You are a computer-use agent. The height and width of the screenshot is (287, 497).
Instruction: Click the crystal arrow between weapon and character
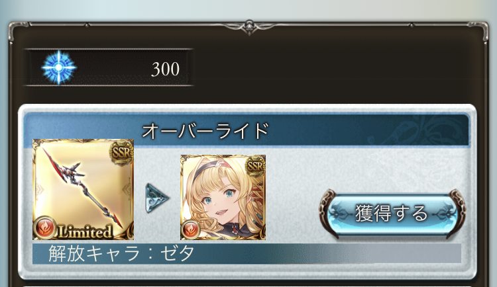coord(157,198)
